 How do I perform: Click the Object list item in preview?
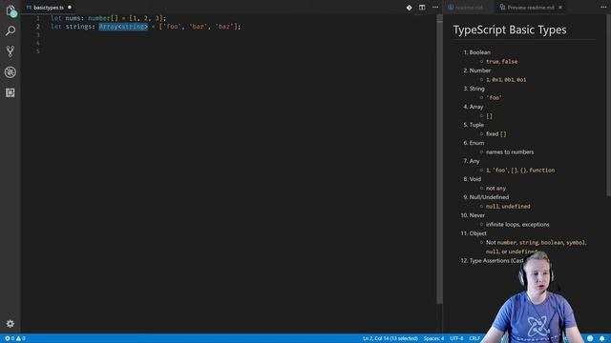coord(477,233)
